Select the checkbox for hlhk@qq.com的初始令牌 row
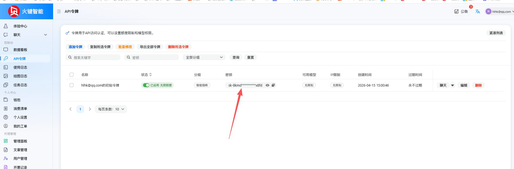Image resolution: width=514 pixels, height=169 pixels. pos(72,85)
